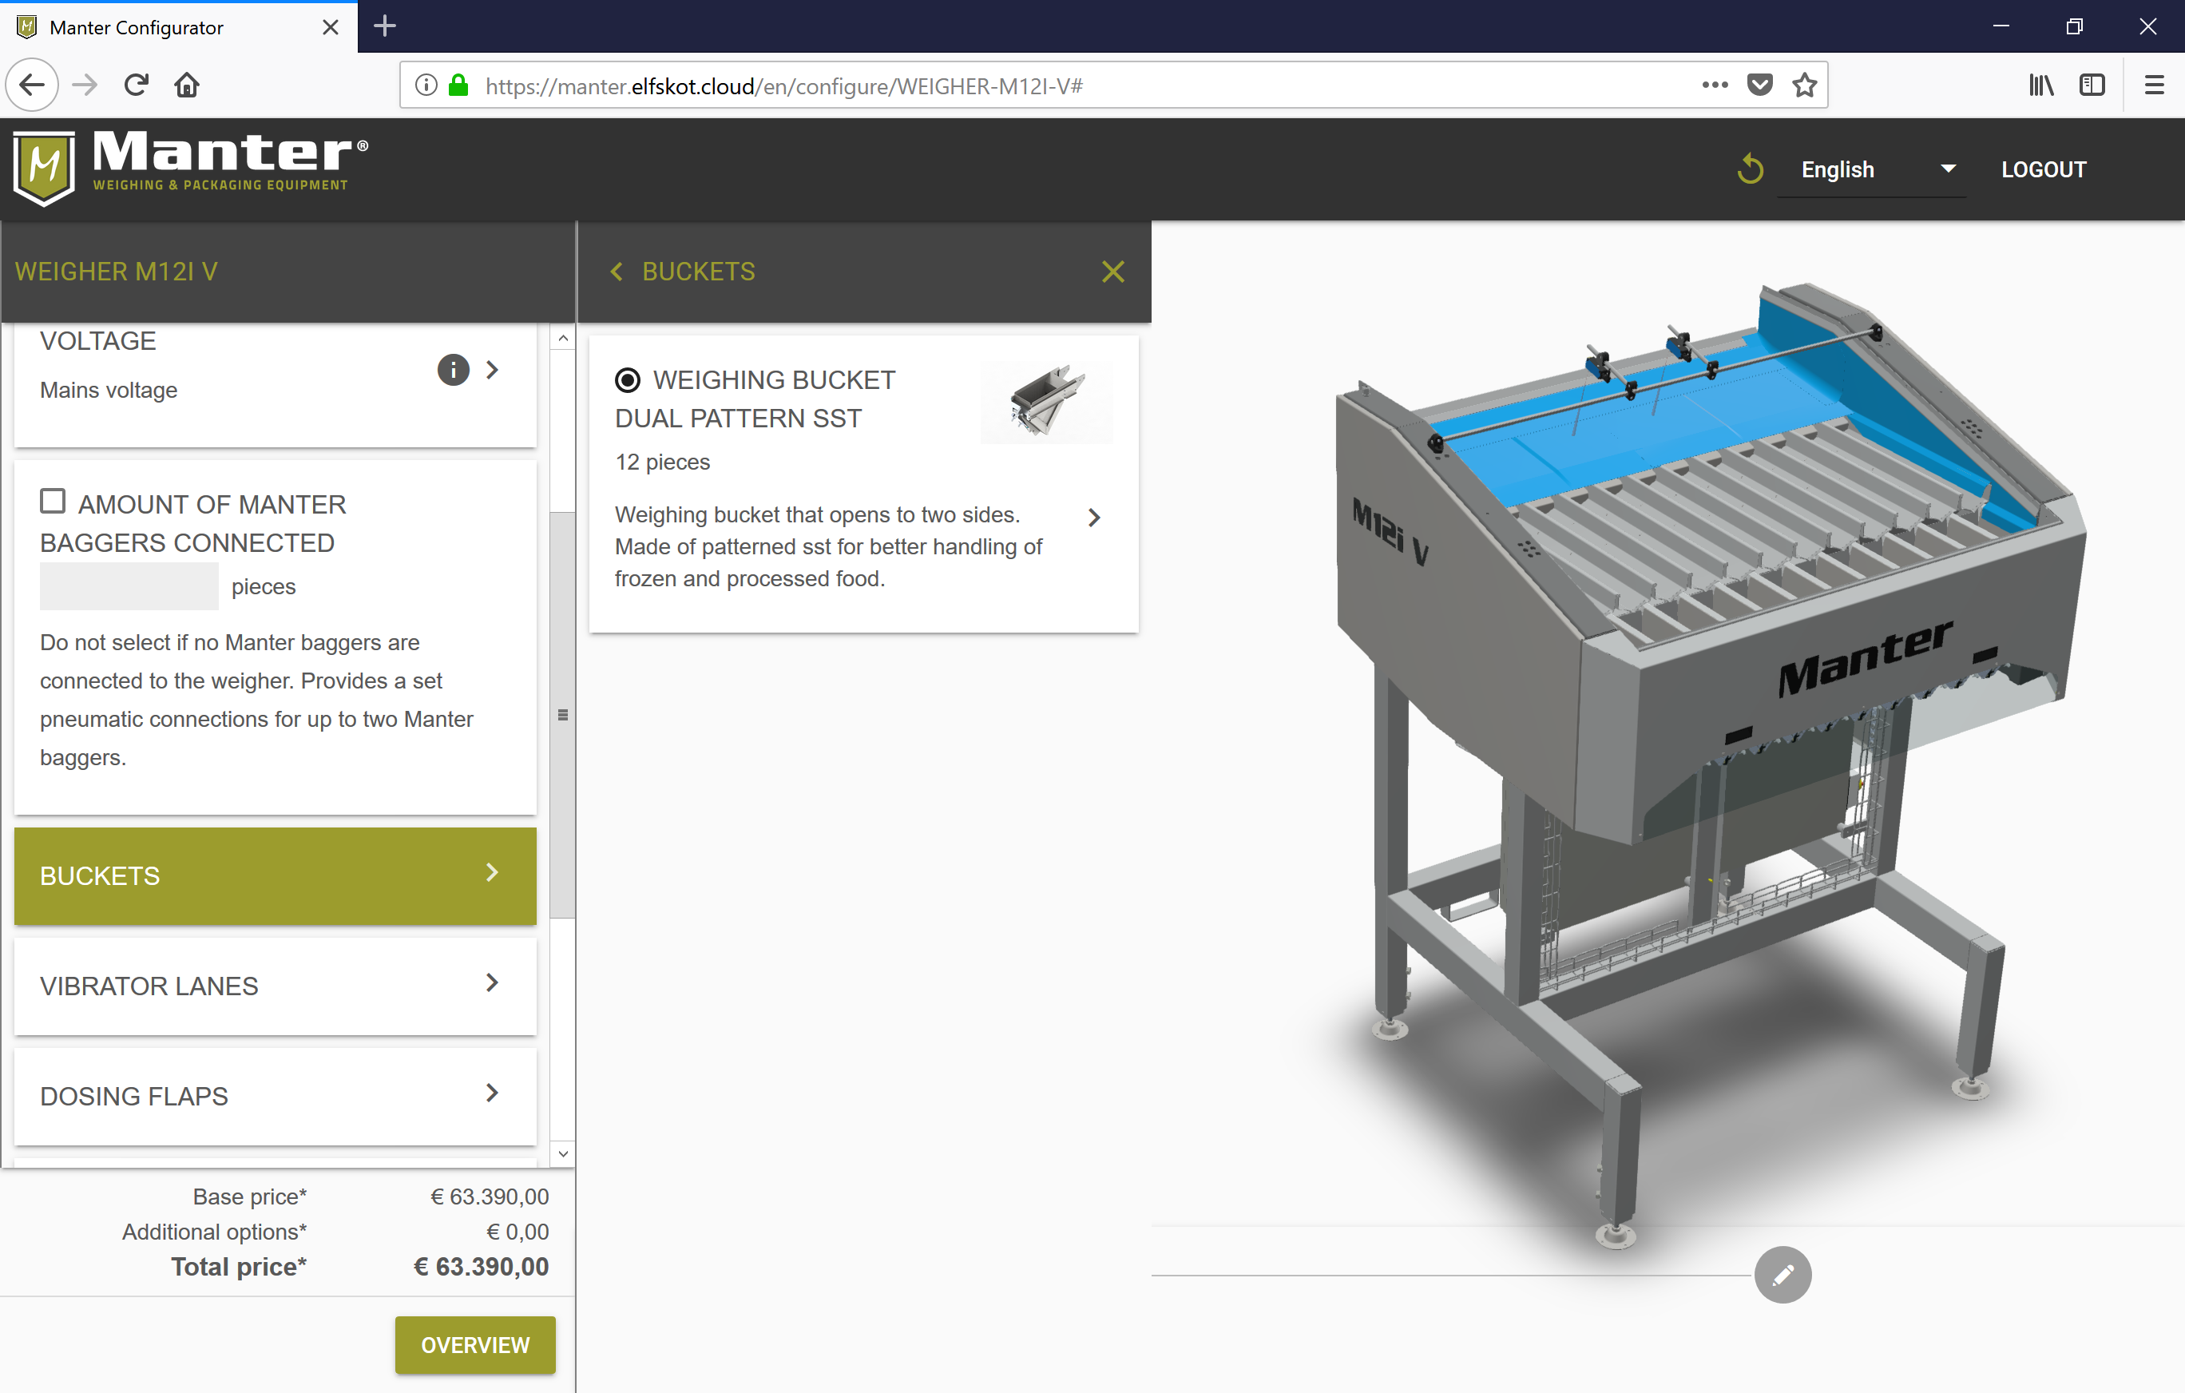
Task: Tick the Amount of Manter Baggers Connected checkbox
Action: (53, 501)
